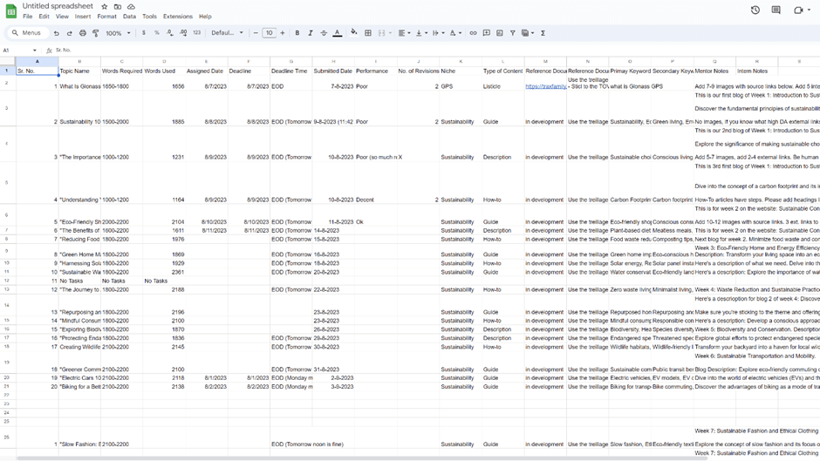The width and height of the screenshot is (820, 461).
Task: Open the borders tool
Action: [368, 33]
